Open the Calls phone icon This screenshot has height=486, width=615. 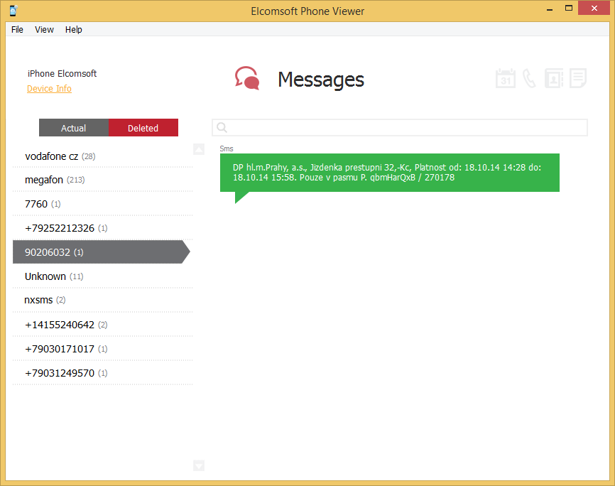(x=529, y=78)
